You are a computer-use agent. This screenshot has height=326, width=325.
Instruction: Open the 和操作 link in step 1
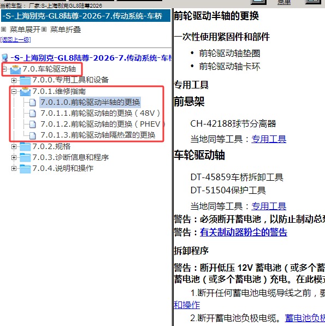187,305
